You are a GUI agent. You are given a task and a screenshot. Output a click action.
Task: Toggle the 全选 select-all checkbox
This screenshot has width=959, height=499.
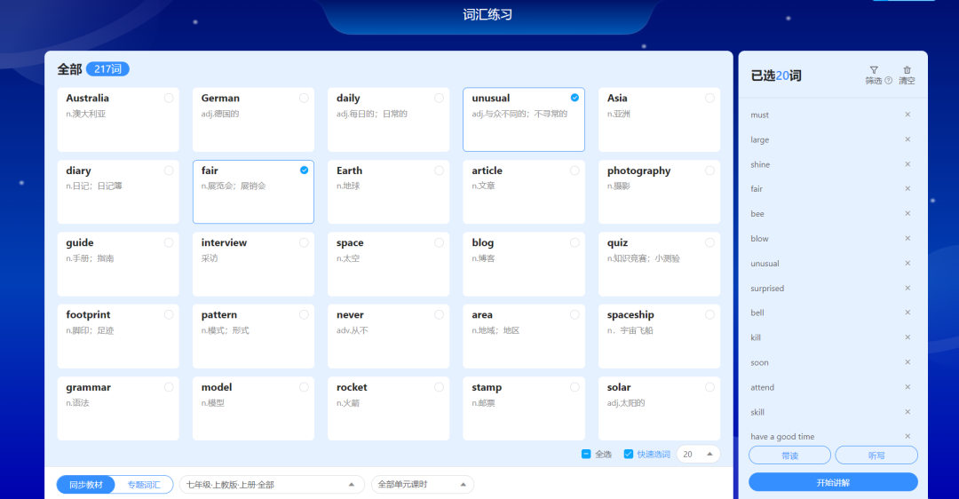click(x=587, y=454)
